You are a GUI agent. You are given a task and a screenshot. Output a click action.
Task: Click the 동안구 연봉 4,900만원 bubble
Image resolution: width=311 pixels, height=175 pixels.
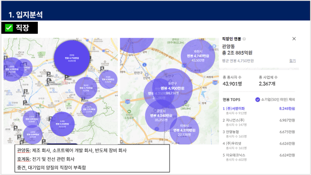click(x=172, y=88)
